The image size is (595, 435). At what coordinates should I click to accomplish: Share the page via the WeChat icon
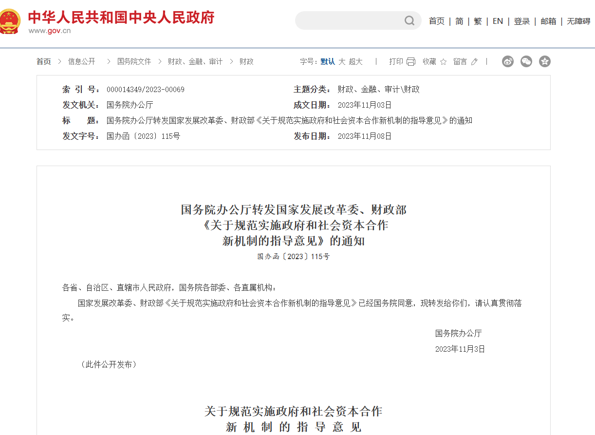[x=526, y=61]
